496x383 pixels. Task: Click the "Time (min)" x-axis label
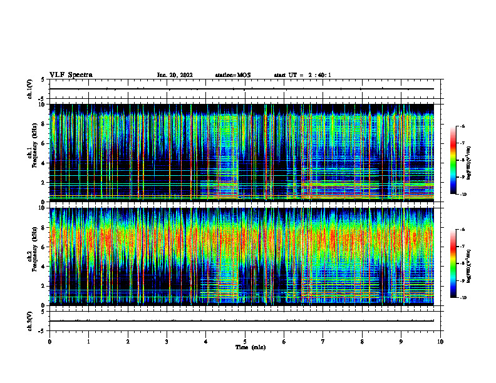point(251,347)
